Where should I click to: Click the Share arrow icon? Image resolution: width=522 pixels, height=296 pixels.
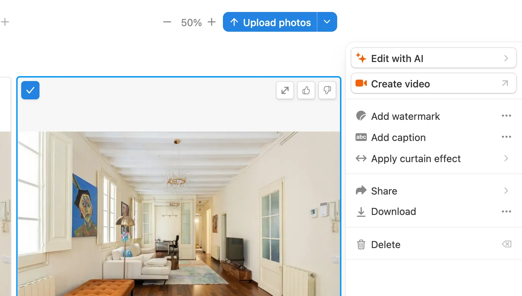pos(361,190)
